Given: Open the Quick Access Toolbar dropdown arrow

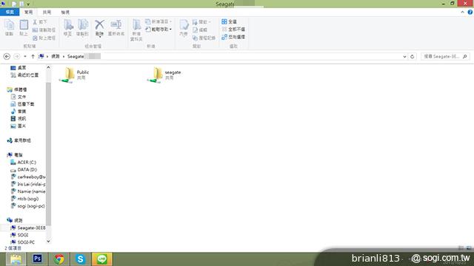Looking at the screenshot, I should pyautogui.click(x=28, y=4).
